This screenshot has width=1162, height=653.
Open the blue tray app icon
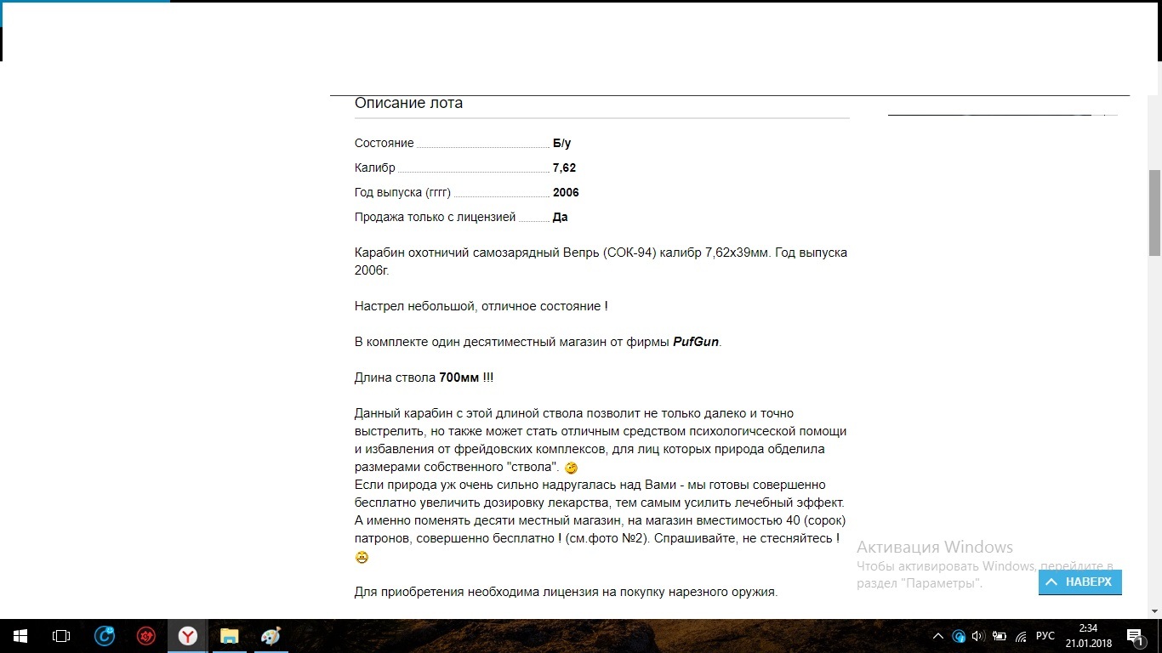(x=959, y=636)
